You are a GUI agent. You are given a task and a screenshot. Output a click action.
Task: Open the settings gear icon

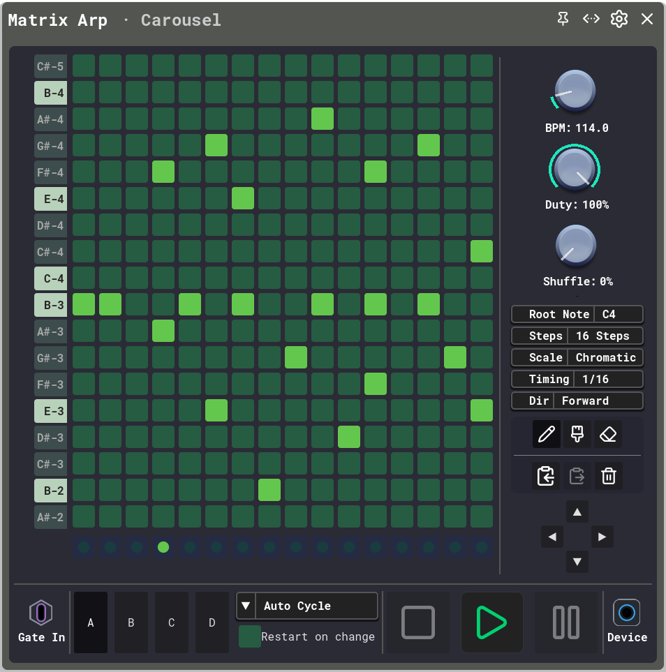click(x=619, y=19)
